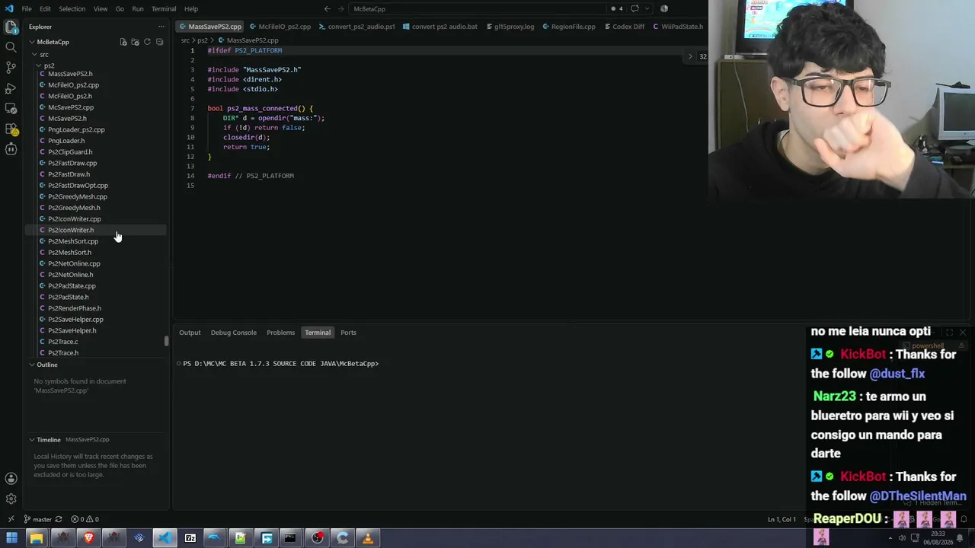
Task: Open the Windows Start menu
Action: [11, 538]
